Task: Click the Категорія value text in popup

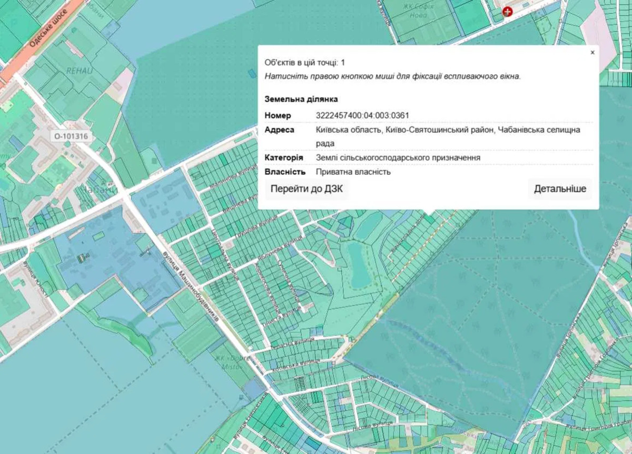Action: pos(398,157)
